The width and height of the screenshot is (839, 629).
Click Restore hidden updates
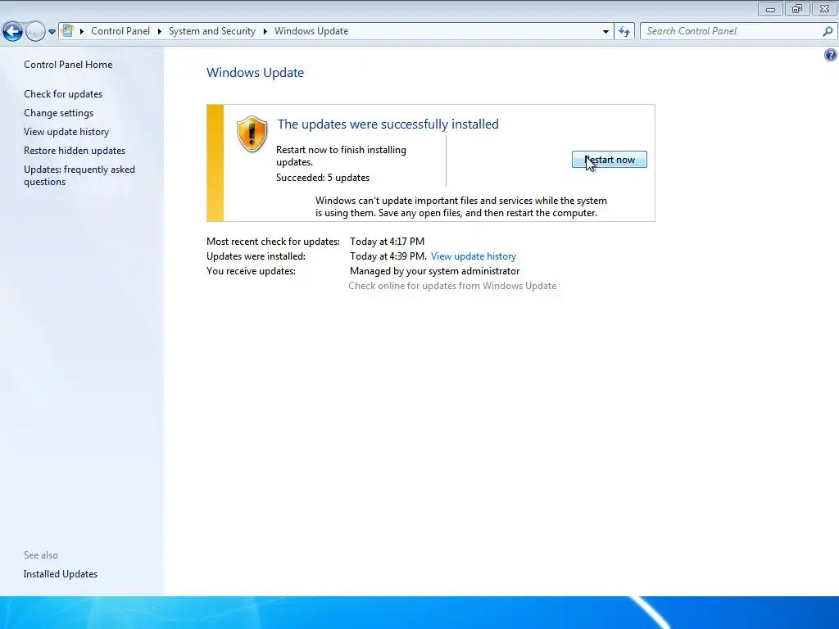tap(75, 151)
